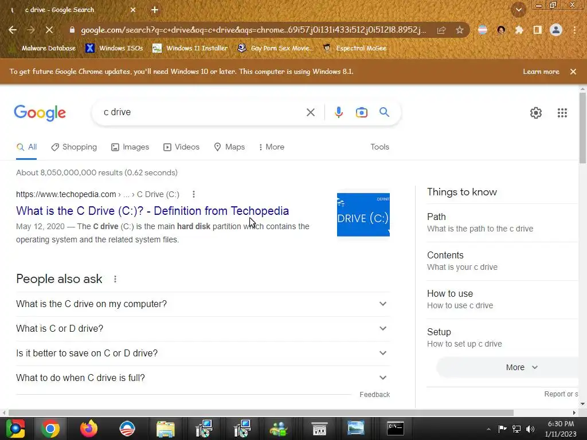587x440 pixels.
Task: Open Chrome extensions puzzle icon
Action: point(519,30)
